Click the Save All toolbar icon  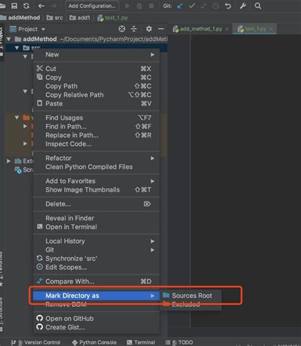[x=14, y=6]
